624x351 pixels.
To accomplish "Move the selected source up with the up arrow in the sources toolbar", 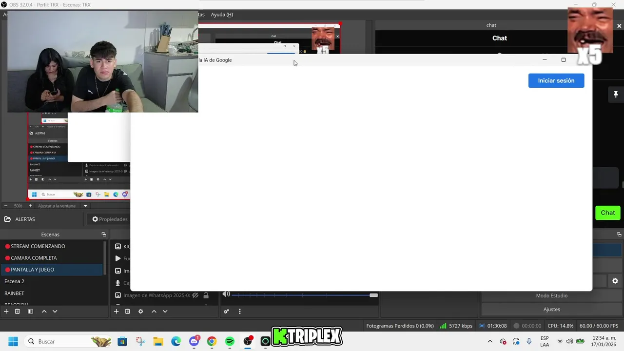I will 154,312.
